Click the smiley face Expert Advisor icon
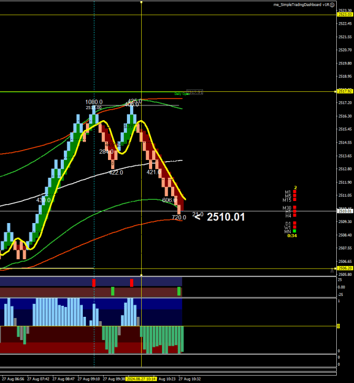The width and height of the screenshot is (354, 383). [x=333, y=5]
